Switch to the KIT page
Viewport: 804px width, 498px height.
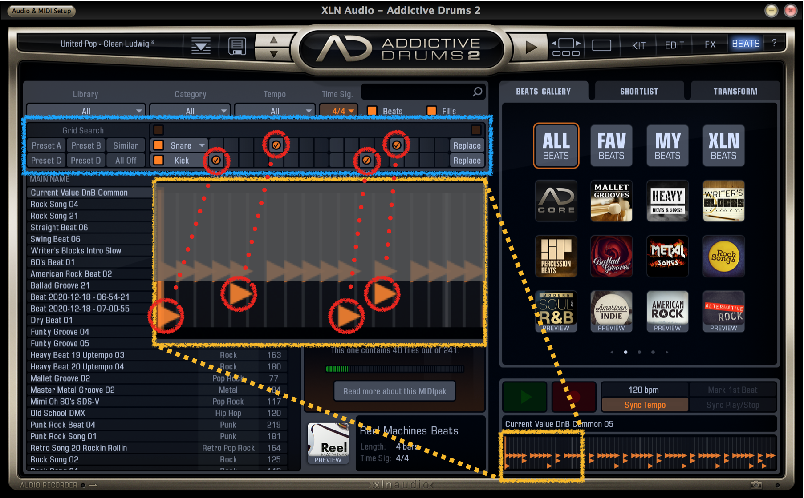point(639,45)
